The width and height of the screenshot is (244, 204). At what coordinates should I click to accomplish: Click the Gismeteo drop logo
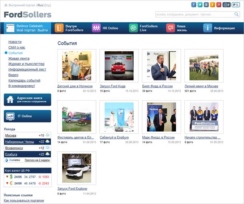coord(6,160)
